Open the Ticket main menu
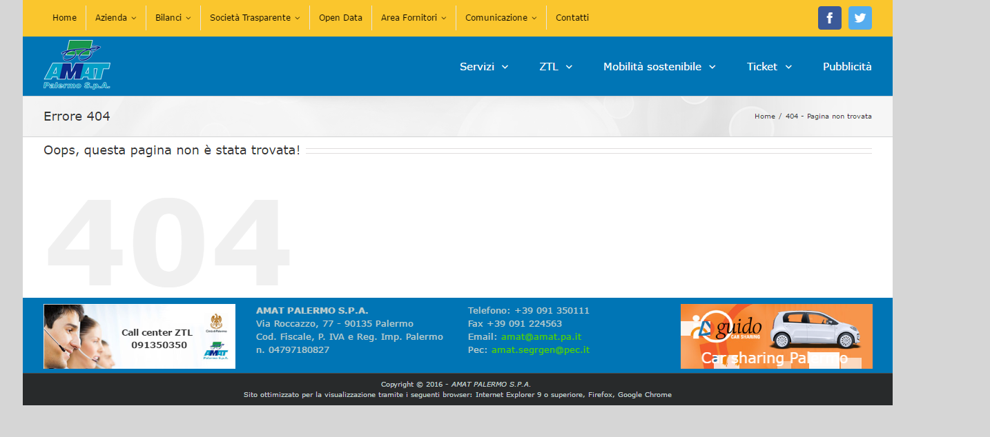The width and height of the screenshot is (990, 437). click(769, 67)
